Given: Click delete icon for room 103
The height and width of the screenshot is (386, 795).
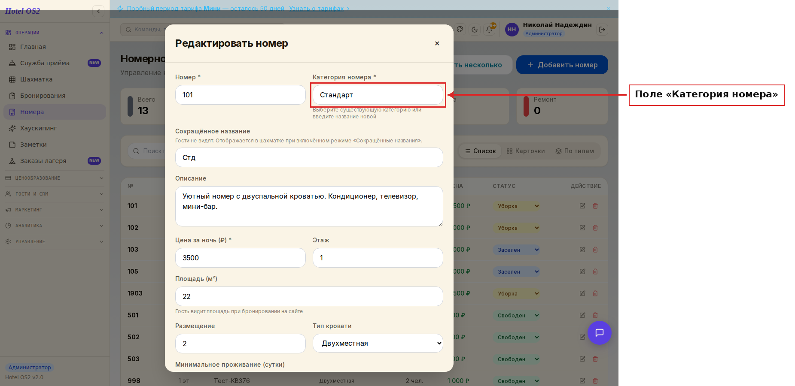Looking at the screenshot, I should (x=595, y=250).
